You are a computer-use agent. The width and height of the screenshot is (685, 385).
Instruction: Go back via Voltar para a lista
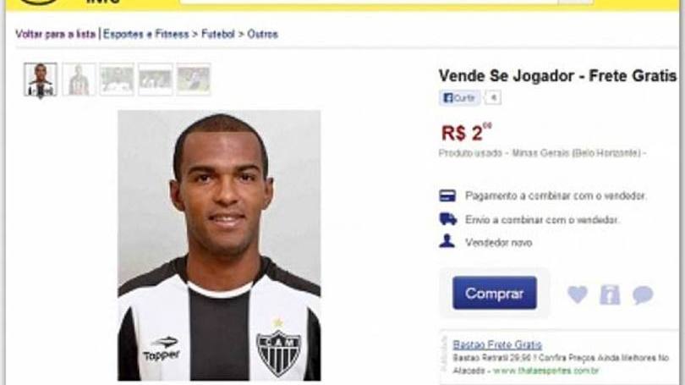coord(55,34)
